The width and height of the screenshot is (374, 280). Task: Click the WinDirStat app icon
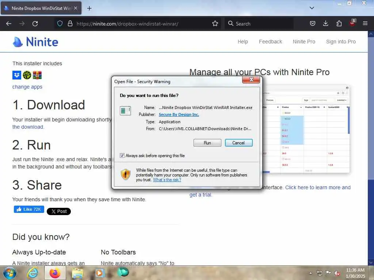coord(27,75)
